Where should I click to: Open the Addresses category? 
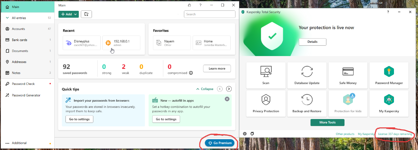[27, 62]
